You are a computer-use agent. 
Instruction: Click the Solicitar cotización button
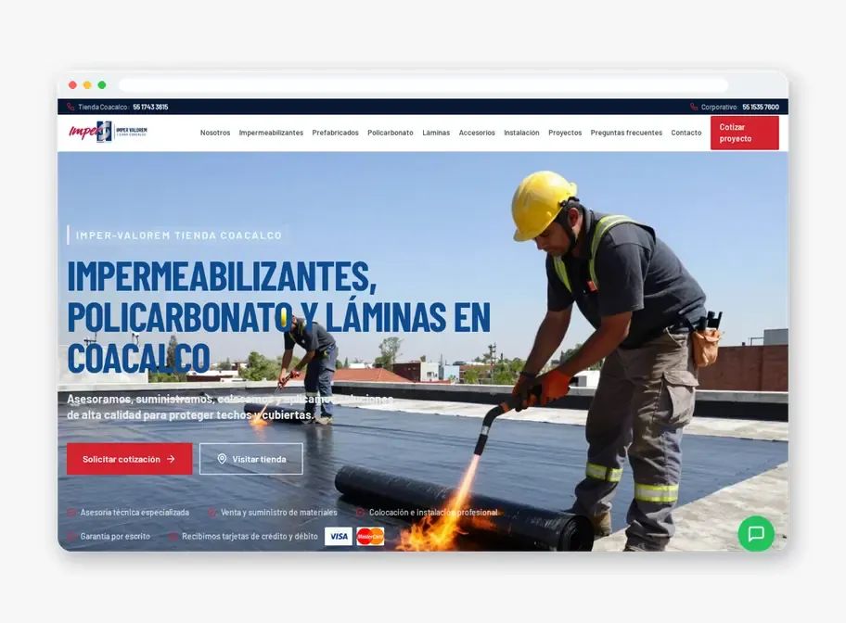(130, 459)
